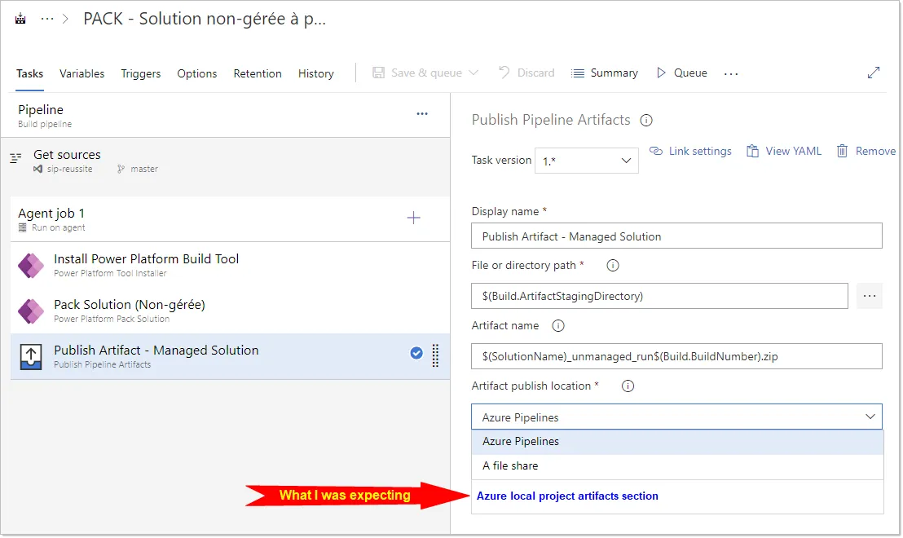Switch to the Variables tab
Viewport: 903px width, 538px height.
(x=81, y=73)
